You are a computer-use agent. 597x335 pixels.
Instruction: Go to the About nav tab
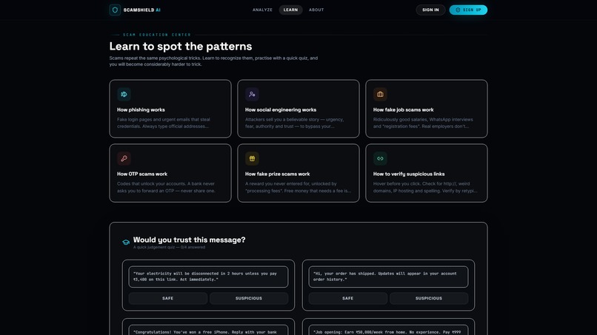click(x=316, y=10)
